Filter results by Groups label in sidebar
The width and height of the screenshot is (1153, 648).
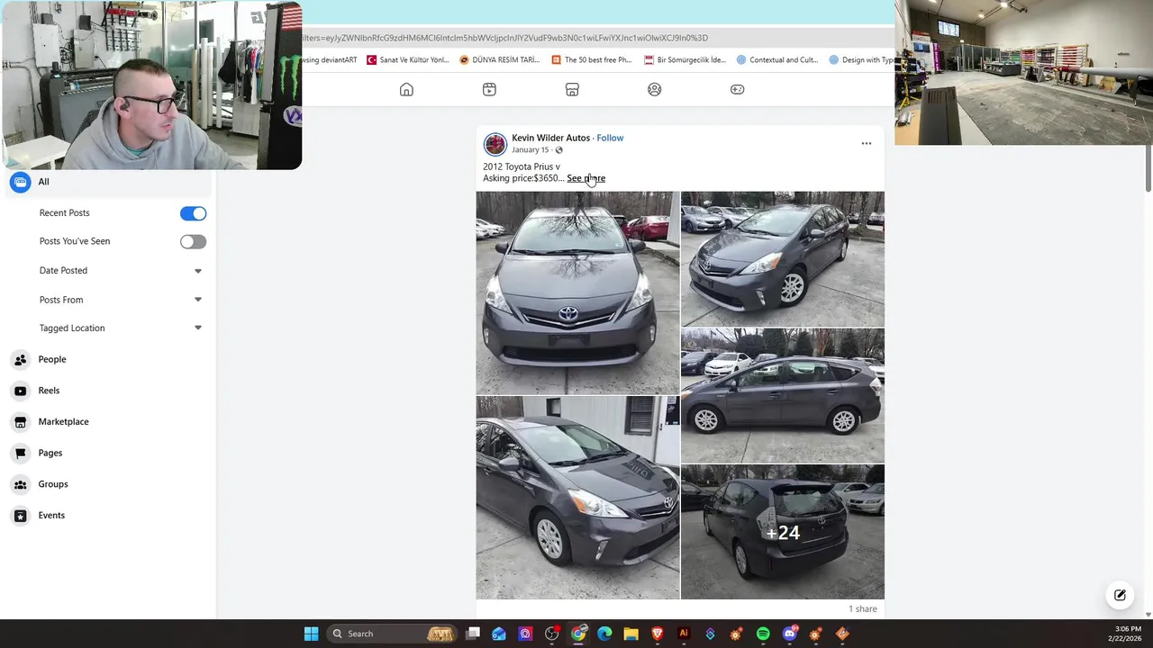(53, 484)
